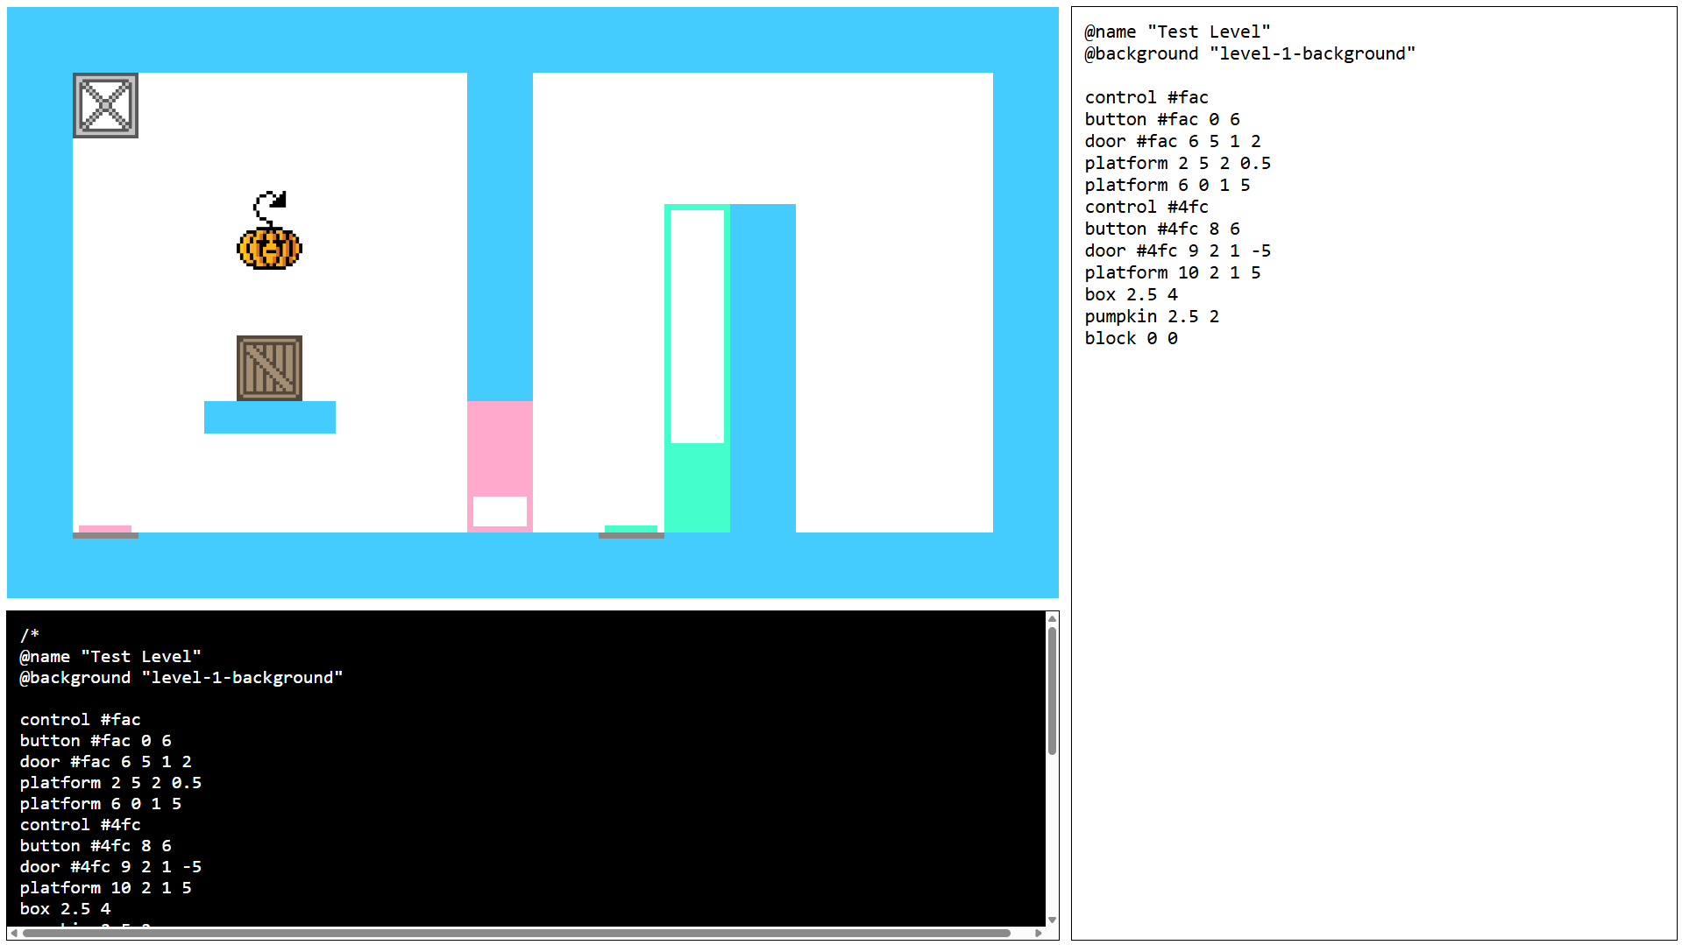Select the wooden crate box
The image size is (1682, 945).
(x=269, y=368)
